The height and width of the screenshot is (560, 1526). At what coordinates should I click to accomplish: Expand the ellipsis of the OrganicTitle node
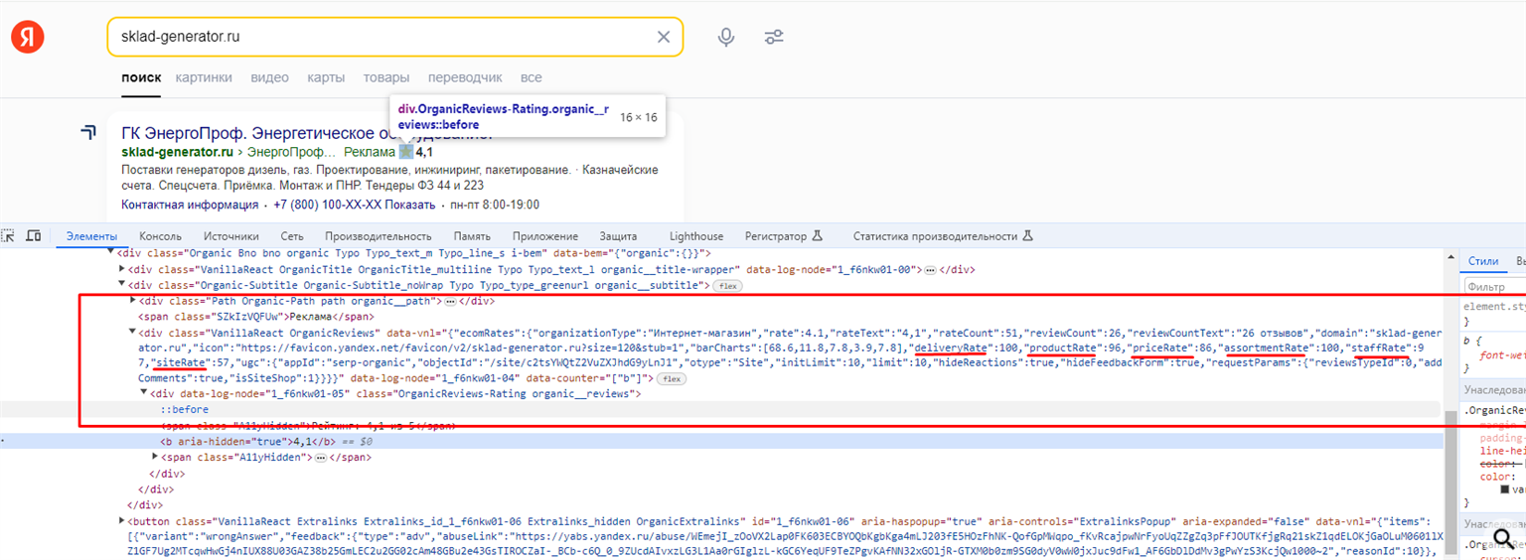click(x=930, y=270)
